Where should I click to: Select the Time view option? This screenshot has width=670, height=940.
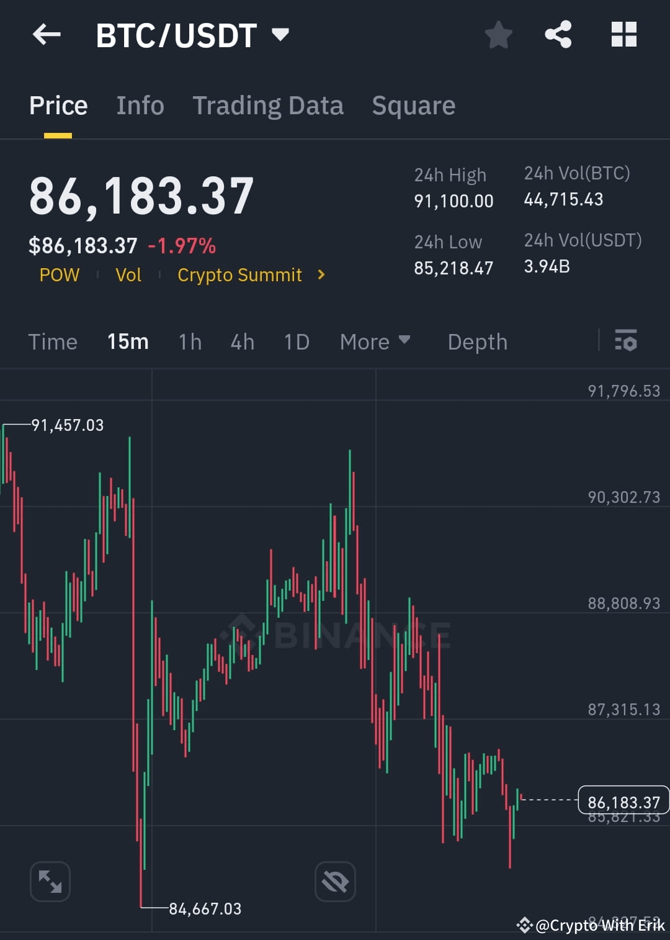point(53,341)
